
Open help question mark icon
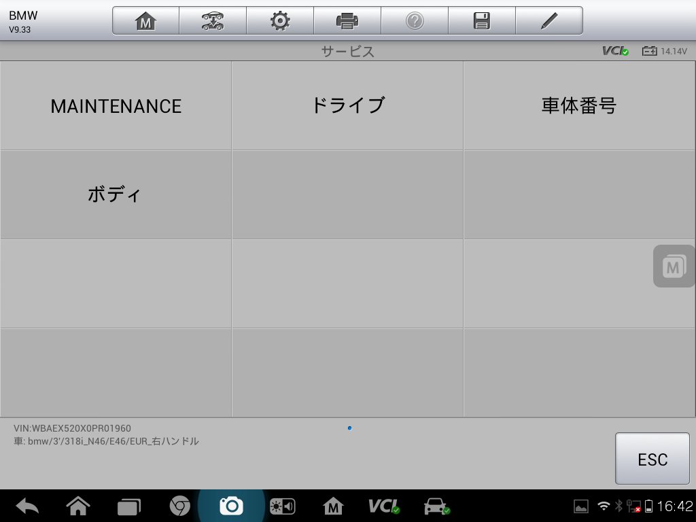[x=415, y=21]
